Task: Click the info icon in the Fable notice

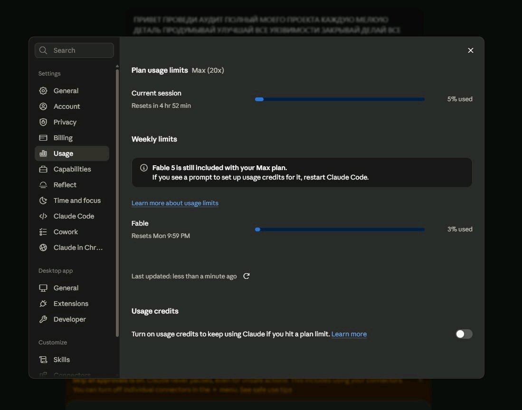Action: pyautogui.click(x=144, y=168)
